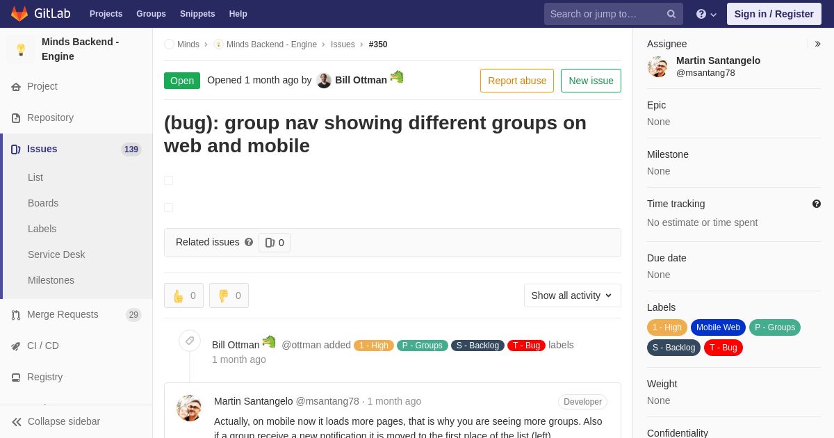
Task: Click the Time tracking help icon
Action: (817, 204)
